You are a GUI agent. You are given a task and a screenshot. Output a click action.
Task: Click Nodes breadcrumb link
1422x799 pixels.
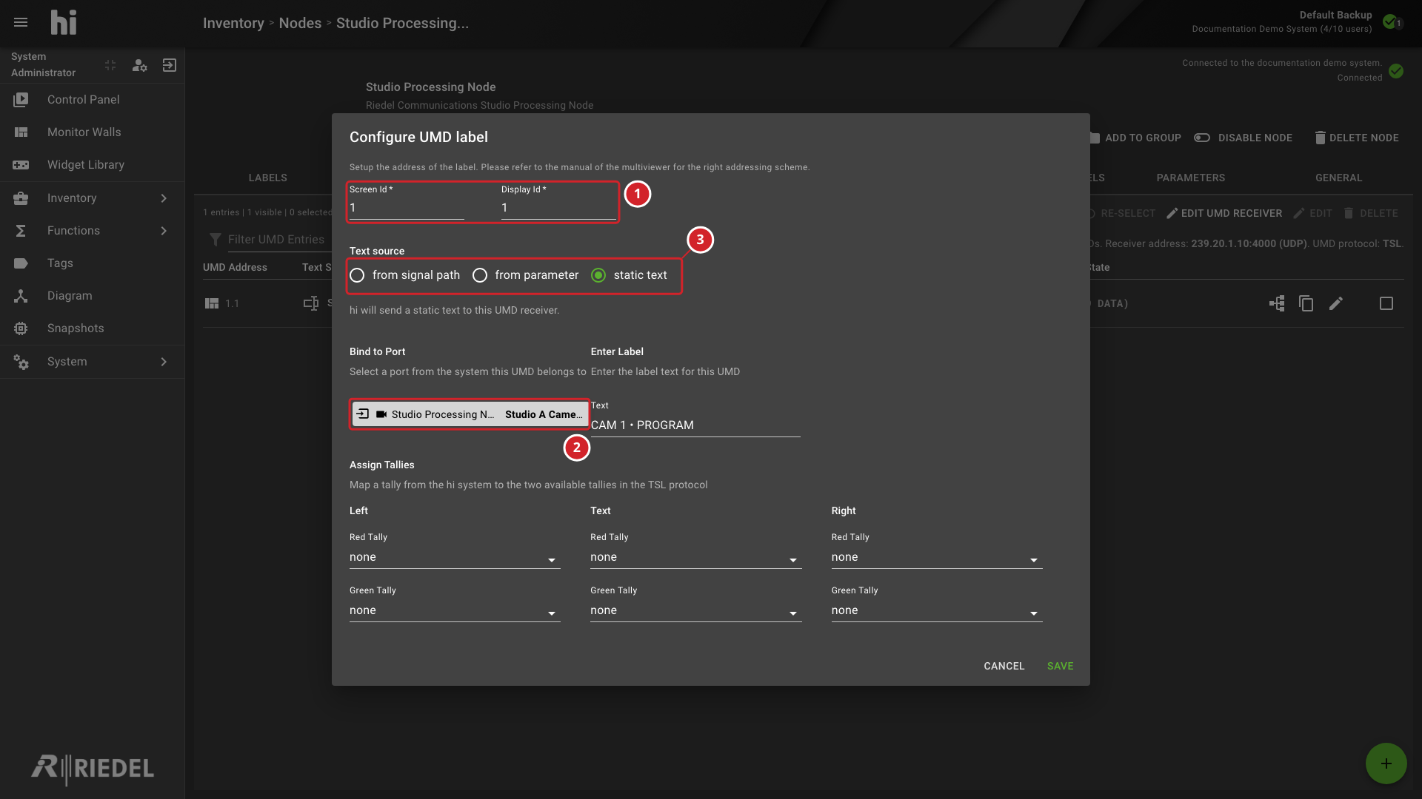pos(300,23)
